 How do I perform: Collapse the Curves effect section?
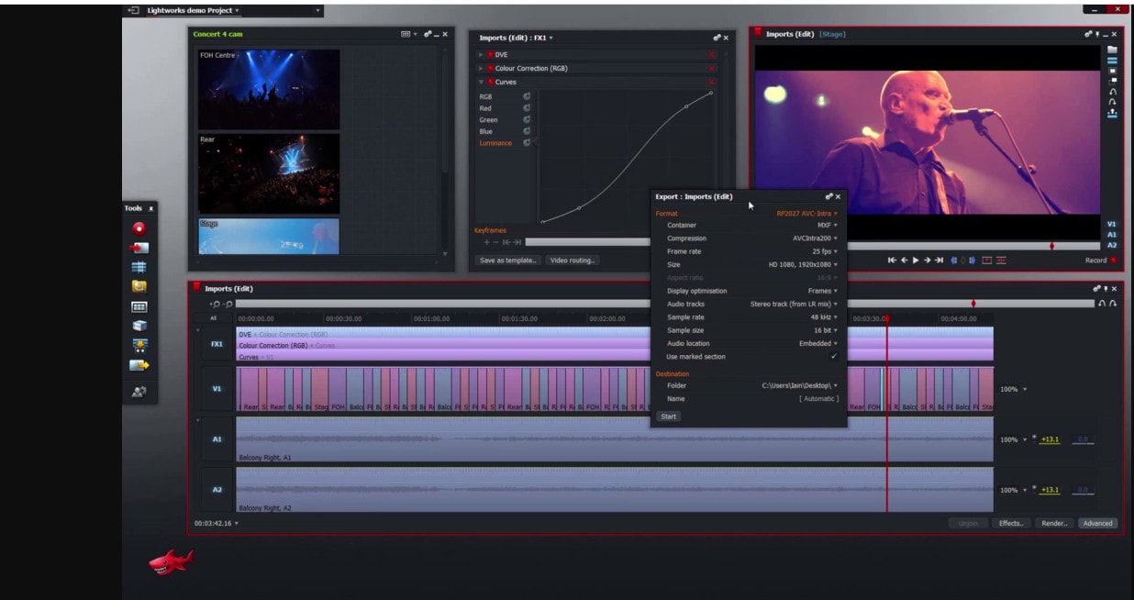481,82
